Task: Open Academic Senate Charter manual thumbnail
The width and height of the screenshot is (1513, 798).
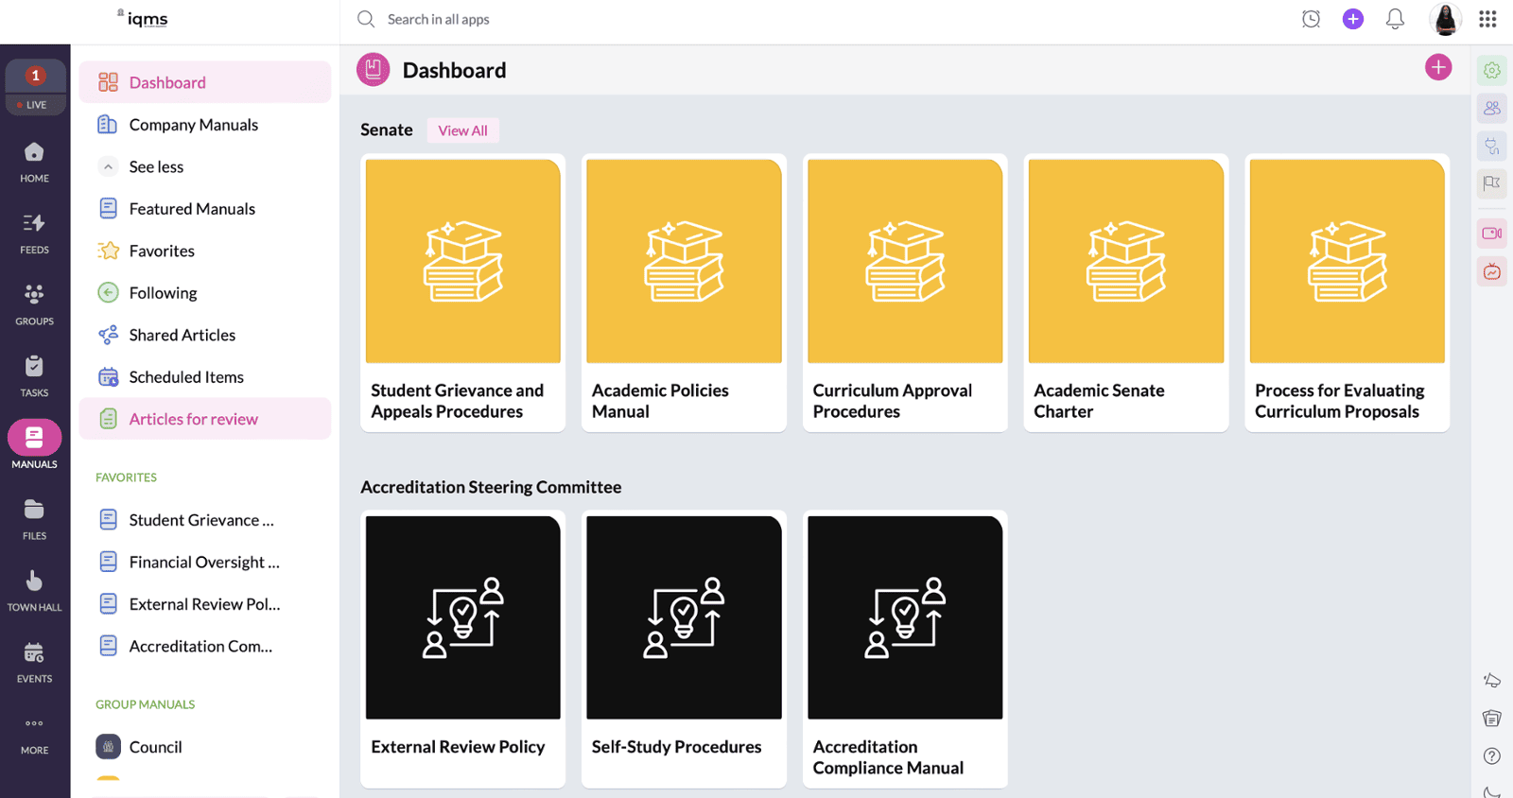Action: click(x=1125, y=261)
